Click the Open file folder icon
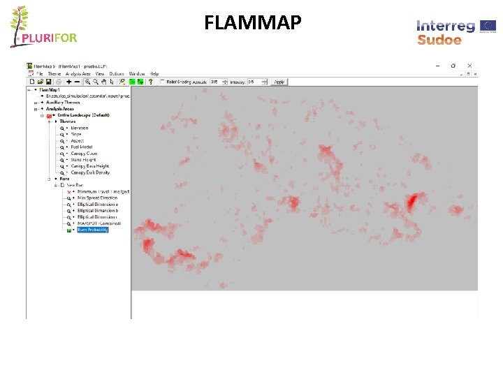The image size is (503, 377). pyautogui.click(x=41, y=82)
